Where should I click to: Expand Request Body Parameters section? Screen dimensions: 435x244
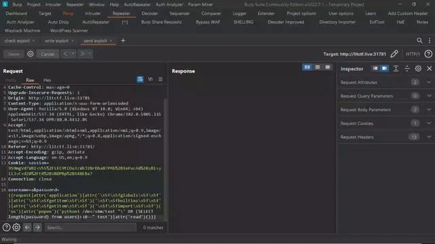point(386,110)
